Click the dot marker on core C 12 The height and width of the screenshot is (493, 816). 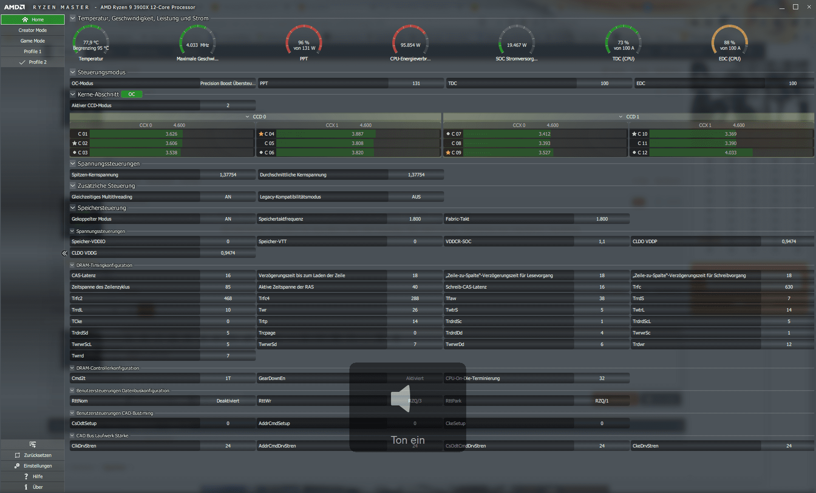click(x=634, y=153)
